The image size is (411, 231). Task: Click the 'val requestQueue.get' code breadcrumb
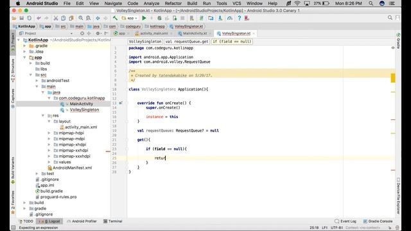(x=187, y=41)
